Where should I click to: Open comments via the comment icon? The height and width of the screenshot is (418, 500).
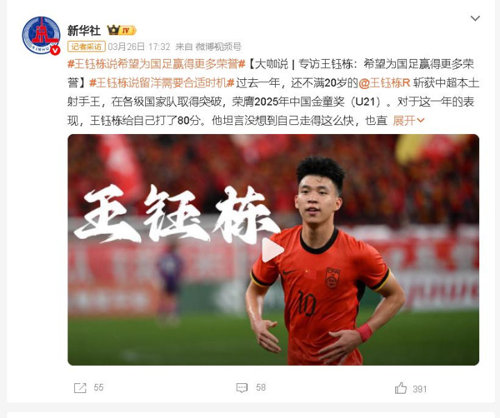(242, 387)
